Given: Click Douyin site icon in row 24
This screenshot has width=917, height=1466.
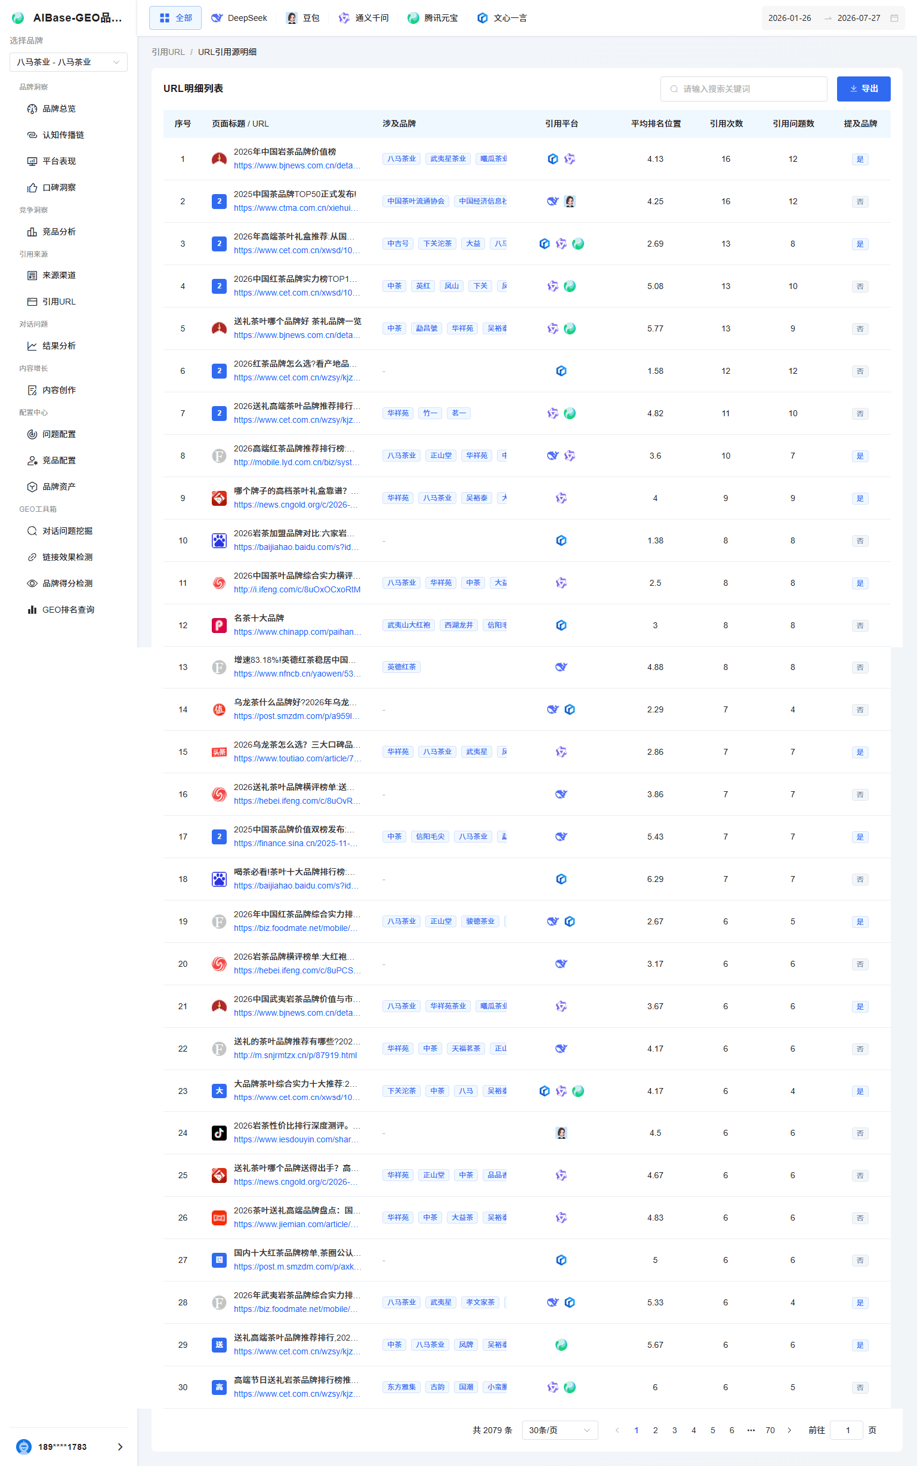Looking at the screenshot, I should (x=219, y=1133).
